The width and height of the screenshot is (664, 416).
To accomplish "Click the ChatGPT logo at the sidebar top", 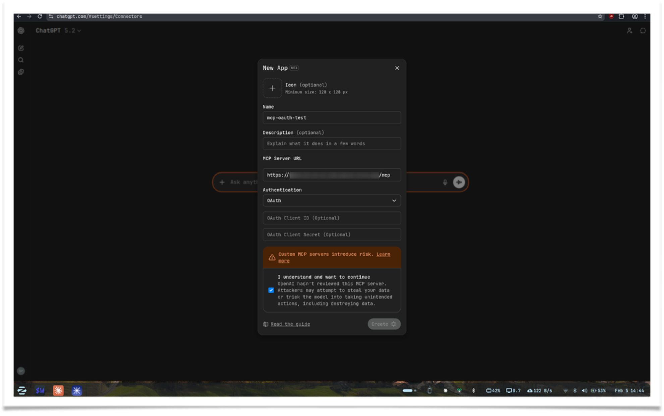I will pyautogui.click(x=21, y=31).
